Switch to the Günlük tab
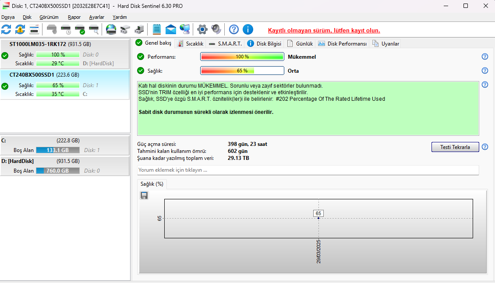 [x=300, y=43]
